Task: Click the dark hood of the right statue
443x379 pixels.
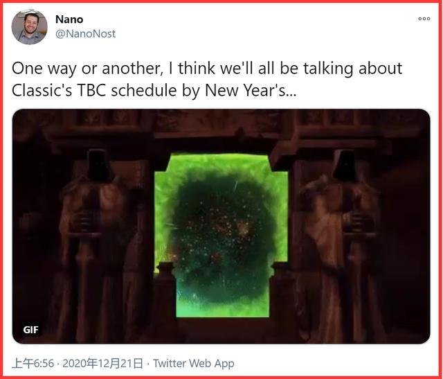Action: (x=344, y=165)
